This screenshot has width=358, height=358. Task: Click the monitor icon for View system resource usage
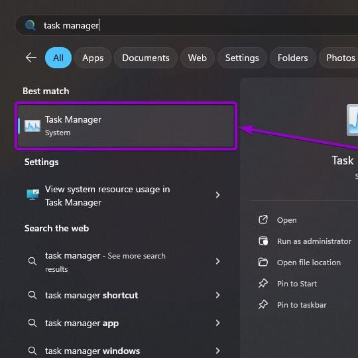(x=32, y=194)
